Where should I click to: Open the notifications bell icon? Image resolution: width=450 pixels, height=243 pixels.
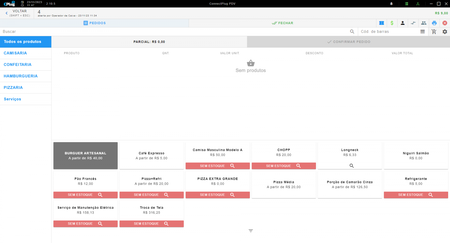(x=391, y=4)
